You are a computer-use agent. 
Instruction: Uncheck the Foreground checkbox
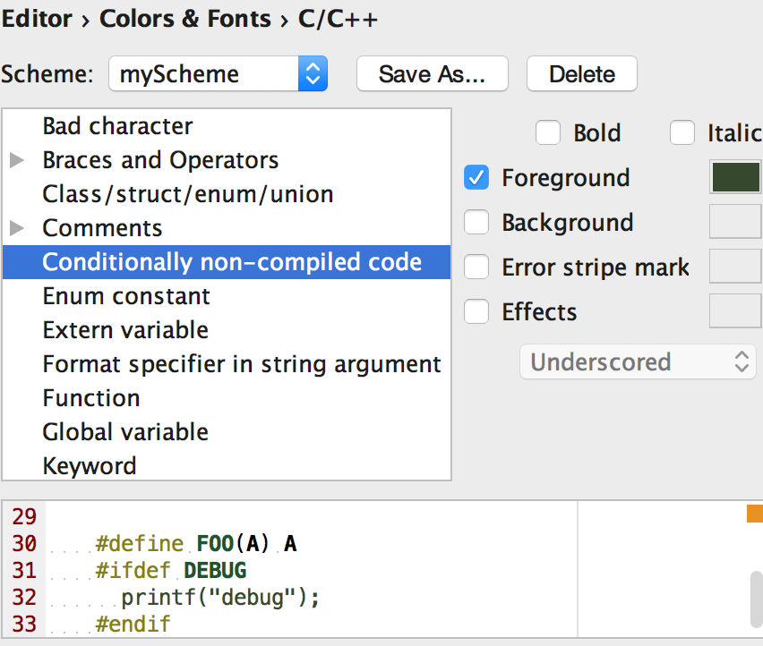(476, 178)
